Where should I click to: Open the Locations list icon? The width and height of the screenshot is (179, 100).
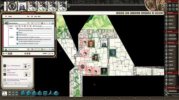[166, 76]
